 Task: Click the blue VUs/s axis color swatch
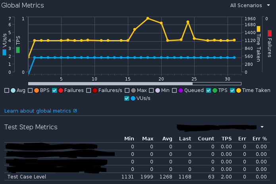click(x=4, y=52)
